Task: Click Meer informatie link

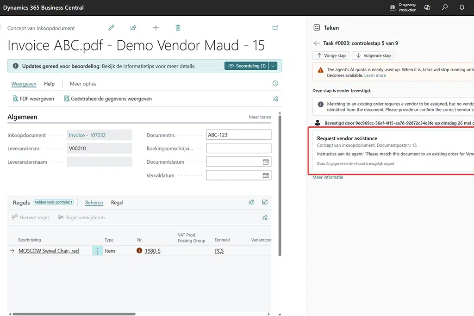Action: tap(328, 177)
